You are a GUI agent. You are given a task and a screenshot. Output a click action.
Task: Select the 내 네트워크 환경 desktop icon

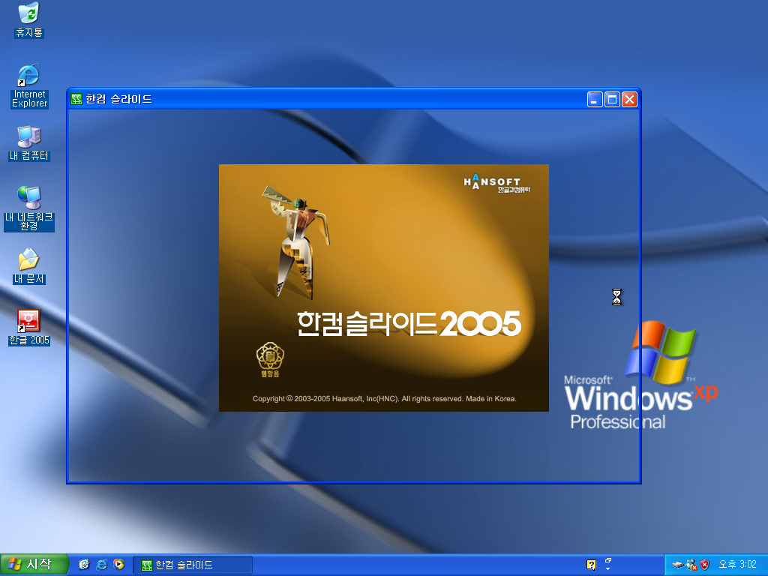[29, 208]
